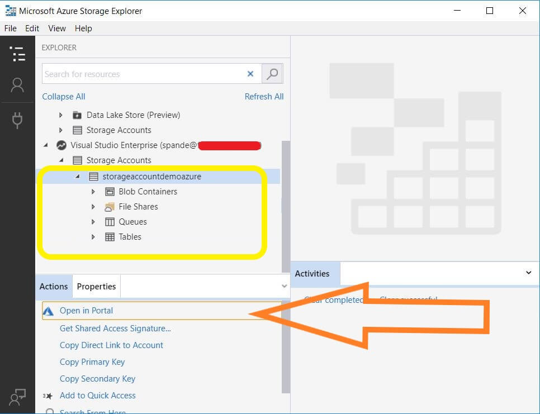Click Copy Primary Key action
The height and width of the screenshot is (414, 540).
(92, 362)
